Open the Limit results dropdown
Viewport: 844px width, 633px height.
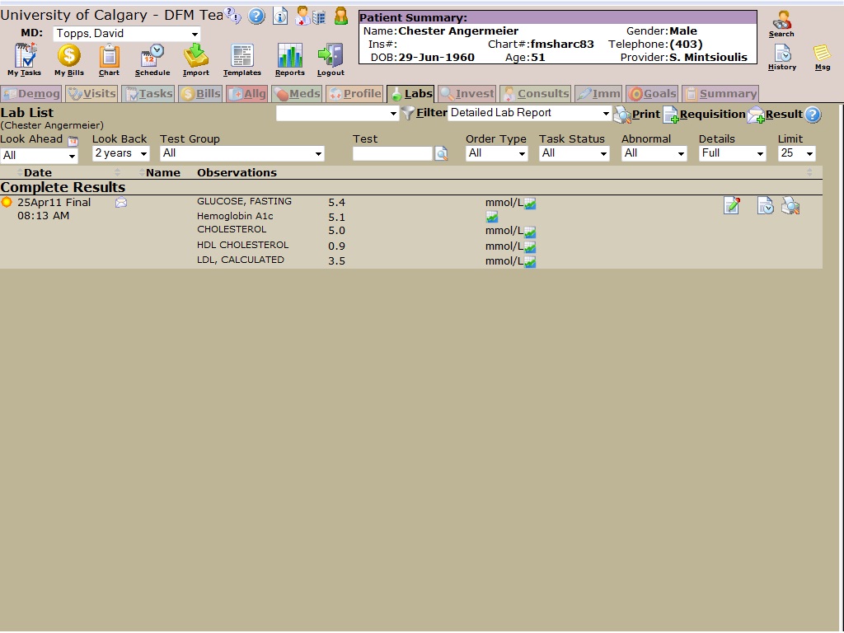click(796, 153)
